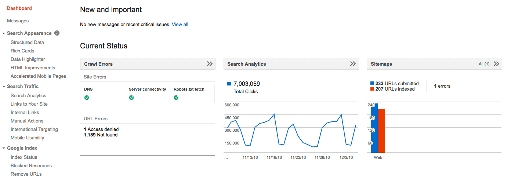Click the orange URLs indexed bar
The height and width of the screenshot is (179, 511).
click(381, 131)
